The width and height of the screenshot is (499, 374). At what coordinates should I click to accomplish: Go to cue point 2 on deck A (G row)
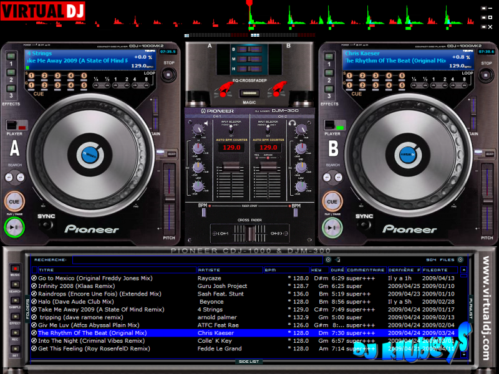pos(44,85)
